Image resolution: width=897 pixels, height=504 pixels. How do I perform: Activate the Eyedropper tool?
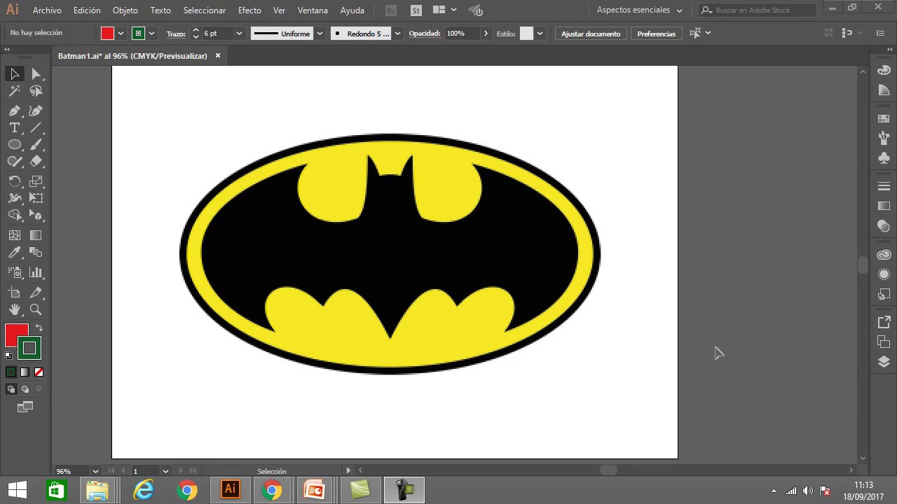(15, 253)
